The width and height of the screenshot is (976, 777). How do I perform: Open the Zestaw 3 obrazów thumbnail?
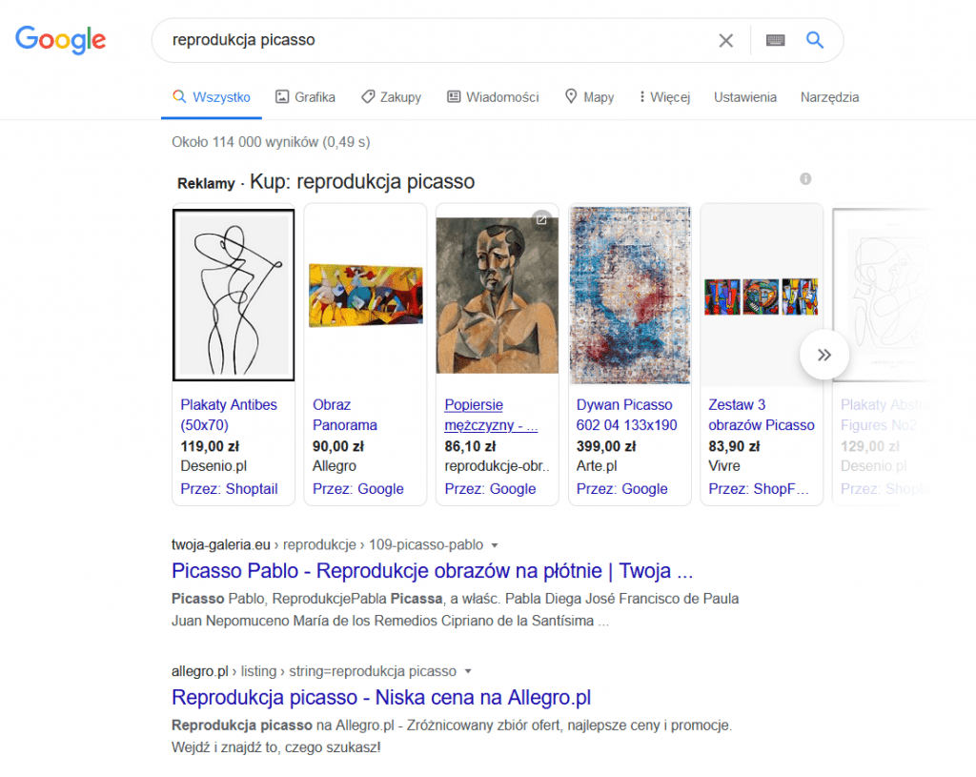tap(762, 296)
